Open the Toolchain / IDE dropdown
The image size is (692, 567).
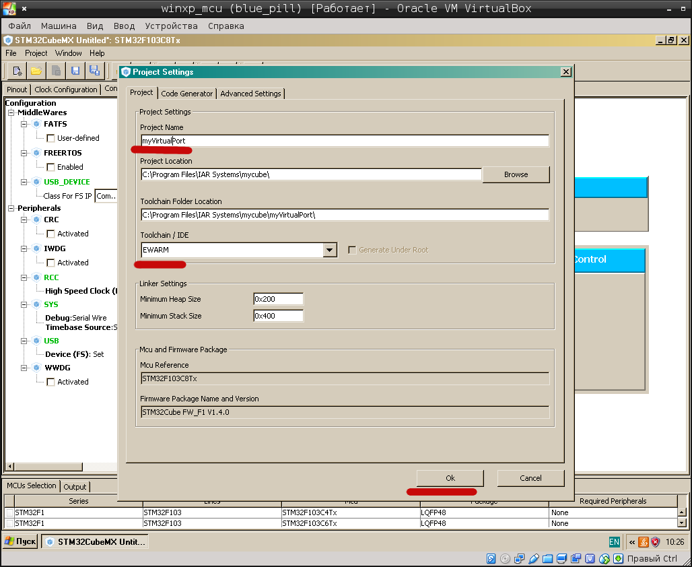pos(329,250)
